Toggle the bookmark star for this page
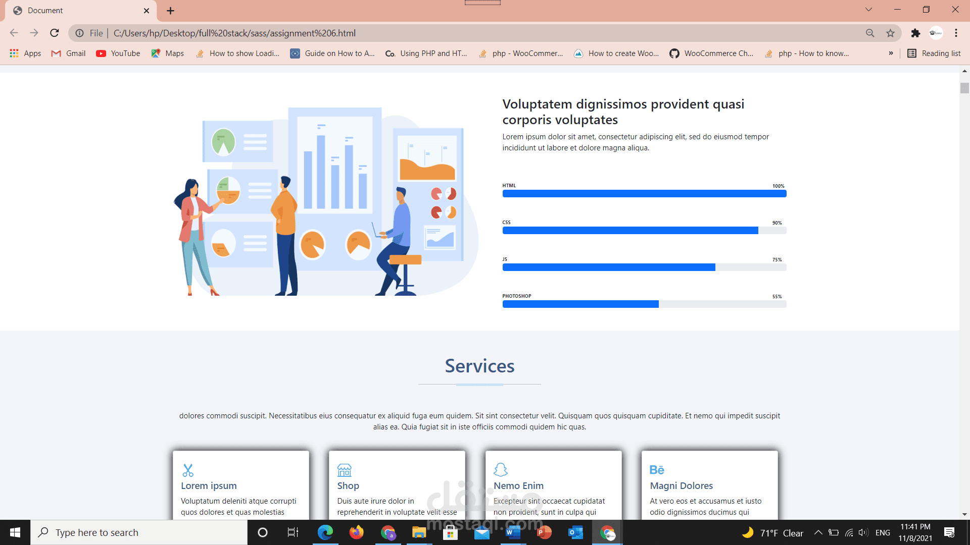This screenshot has height=545, width=970. (890, 33)
